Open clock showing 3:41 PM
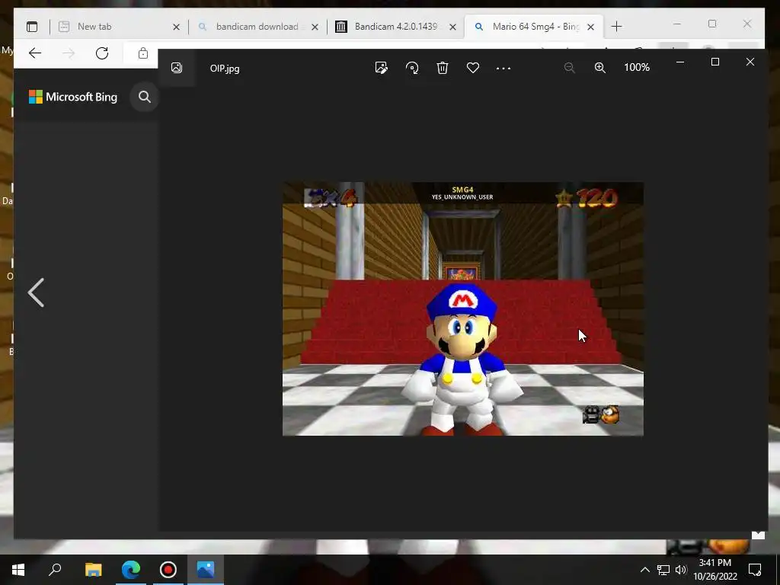The image size is (780, 585). point(715,570)
